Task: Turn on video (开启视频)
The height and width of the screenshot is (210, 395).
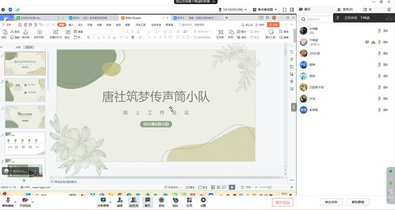Action: coord(25,202)
